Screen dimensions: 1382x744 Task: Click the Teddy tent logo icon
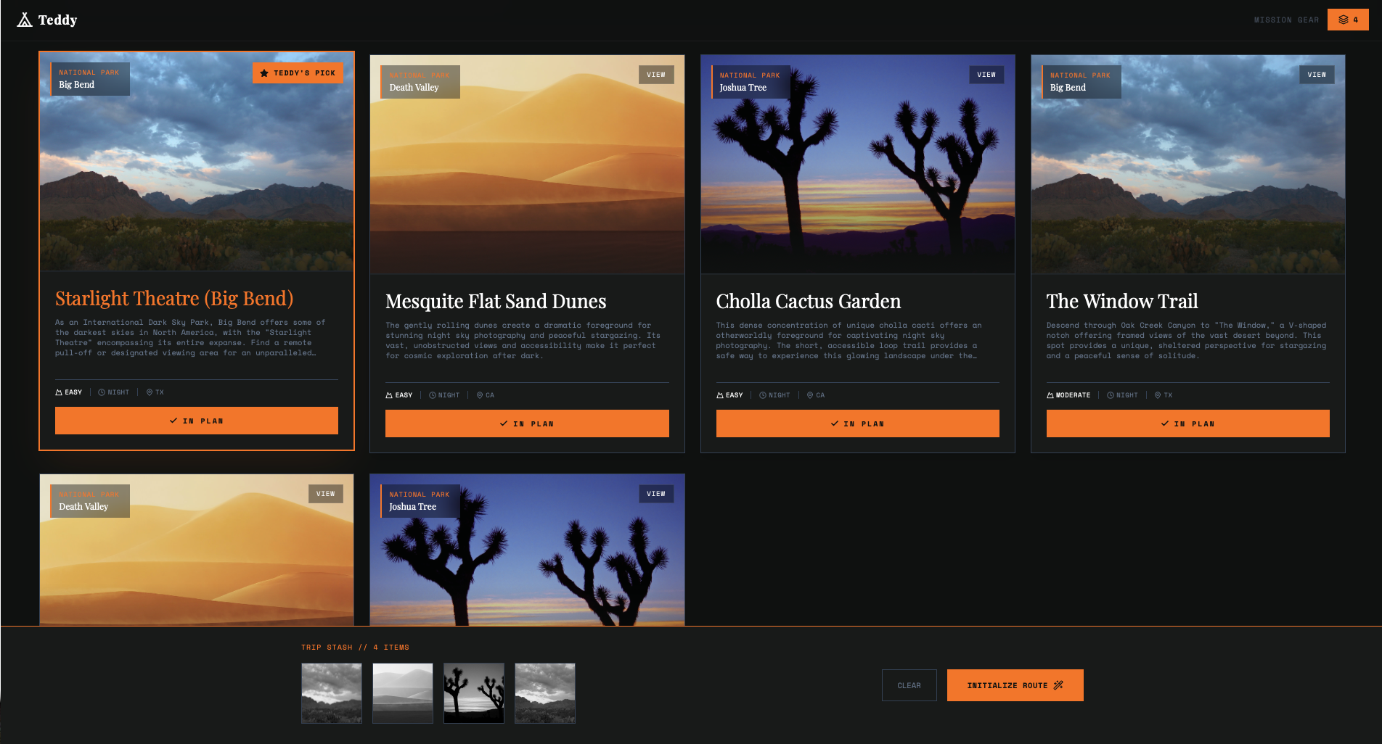click(x=26, y=20)
